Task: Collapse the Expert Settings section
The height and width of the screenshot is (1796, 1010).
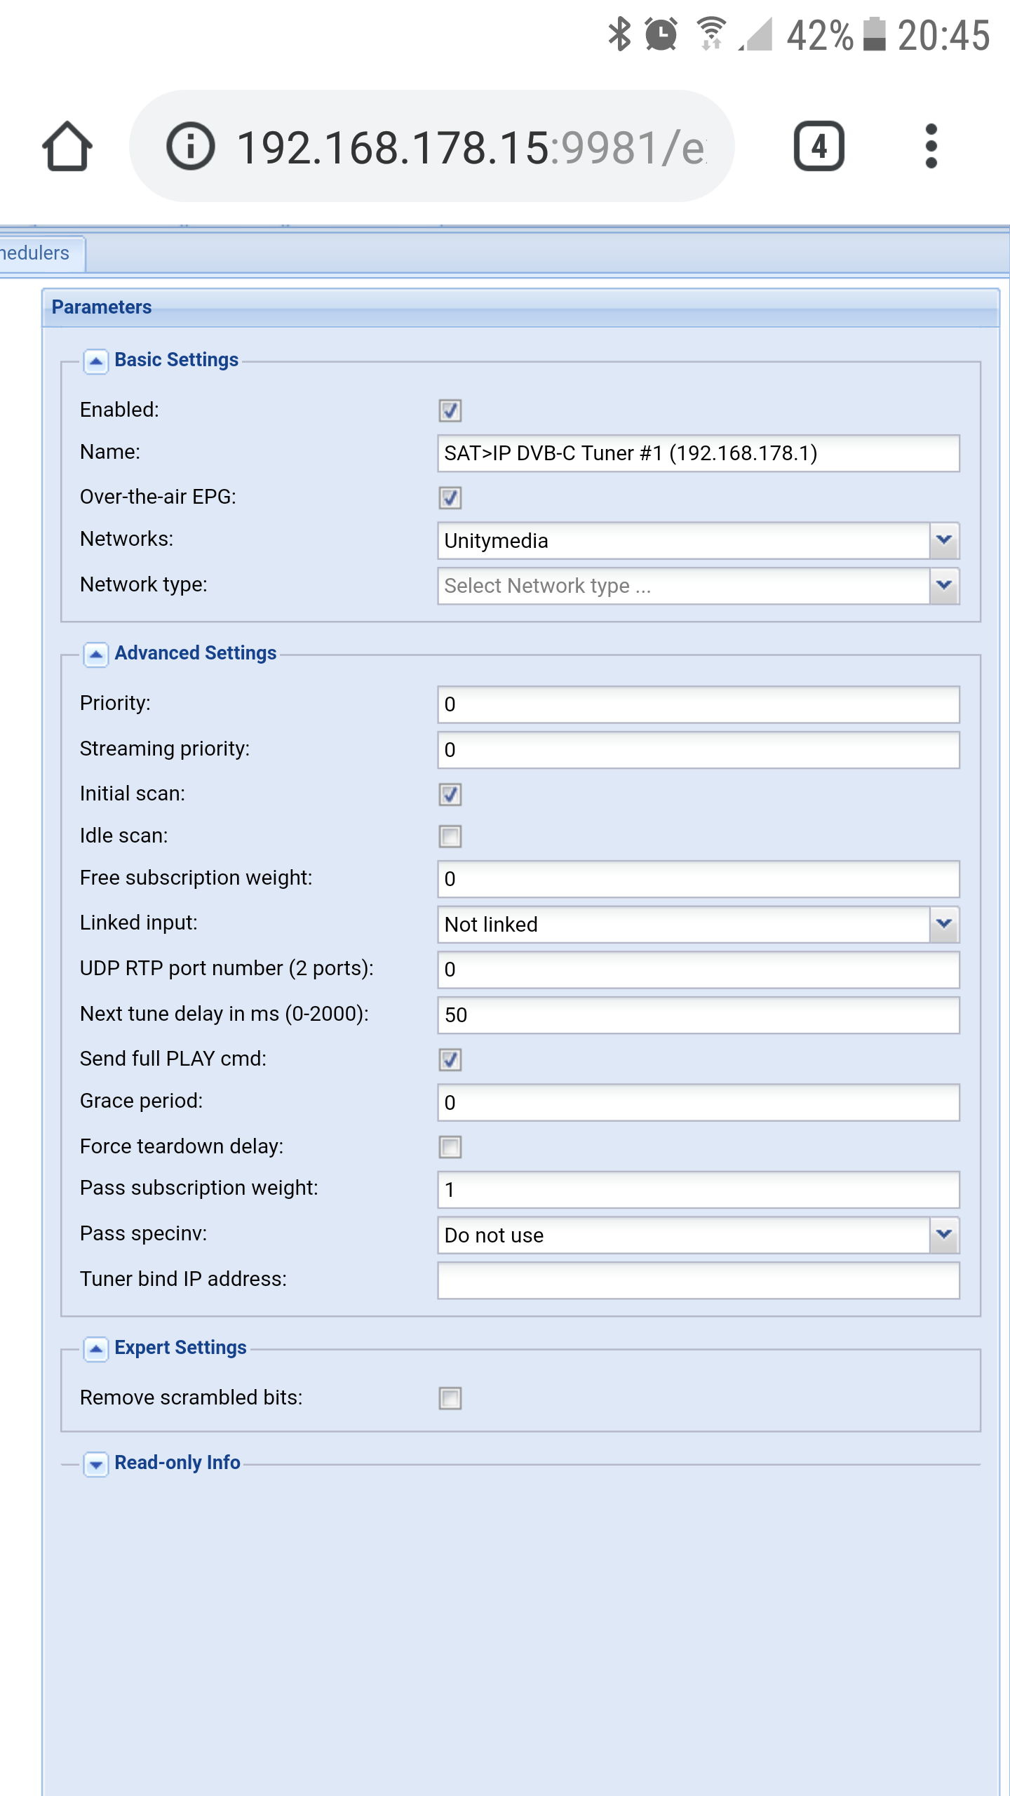Action: click(x=96, y=1349)
